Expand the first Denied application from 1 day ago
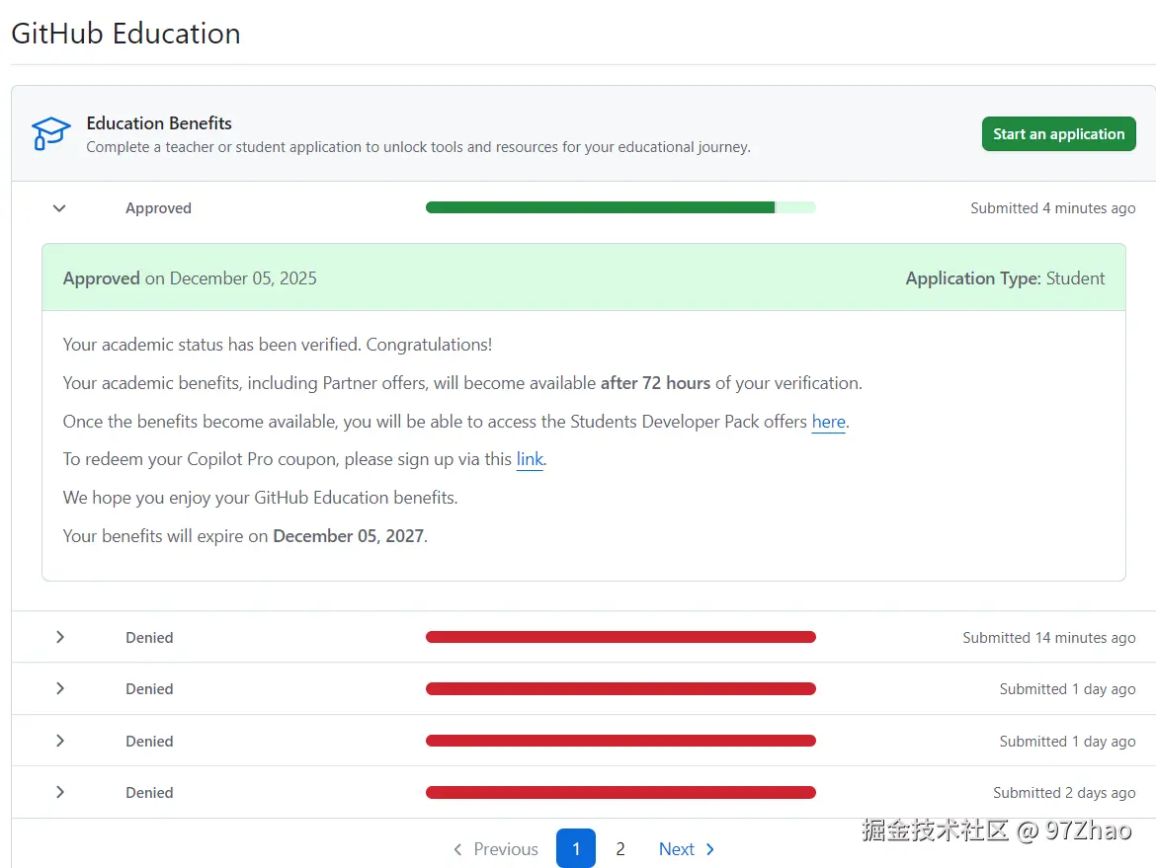The width and height of the screenshot is (1156, 868). pyautogui.click(x=59, y=688)
